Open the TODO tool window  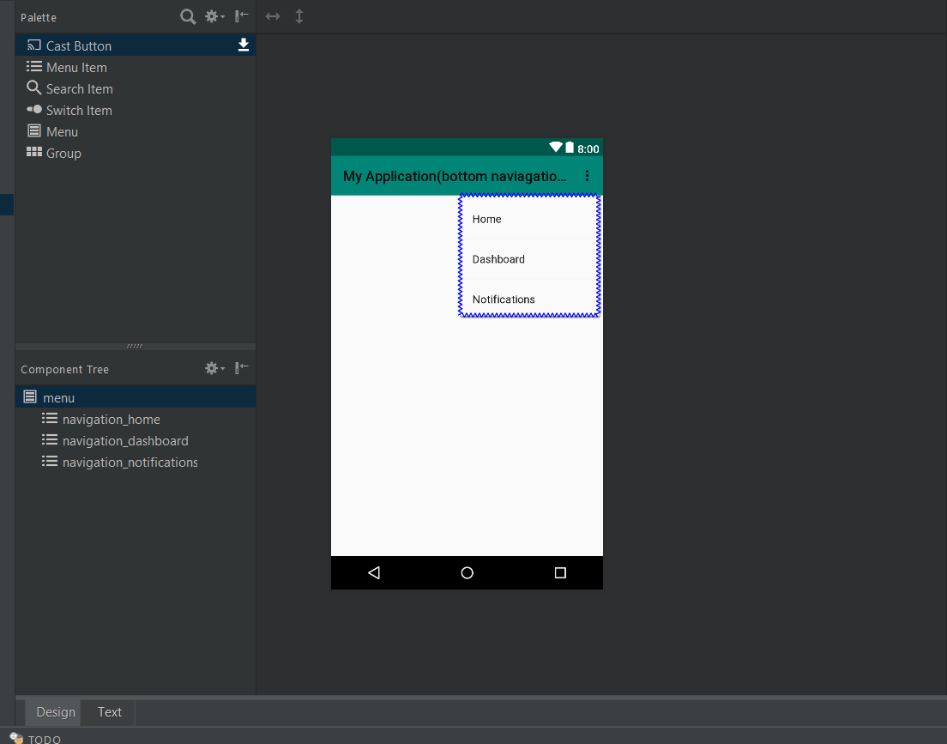(x=36, y=739)
